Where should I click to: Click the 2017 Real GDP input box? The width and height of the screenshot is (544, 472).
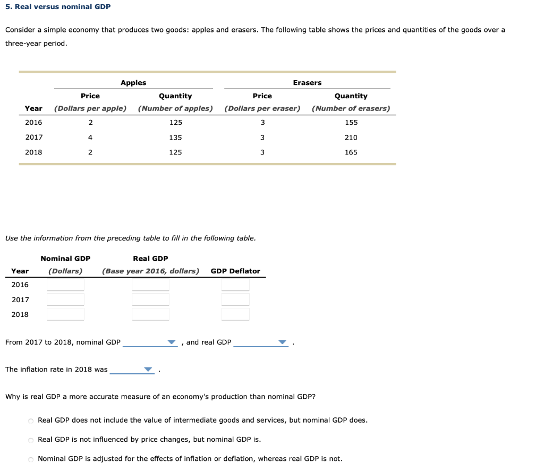coord(150,299)
